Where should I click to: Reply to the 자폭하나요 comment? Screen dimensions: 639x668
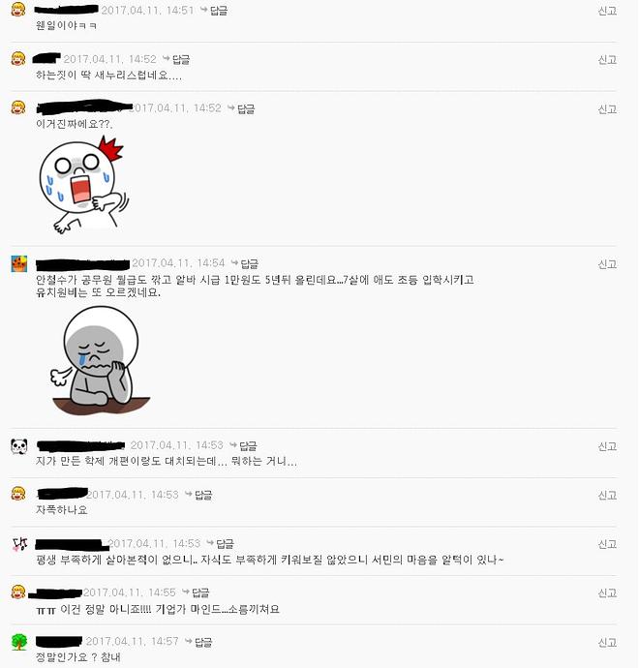[198, 495]
